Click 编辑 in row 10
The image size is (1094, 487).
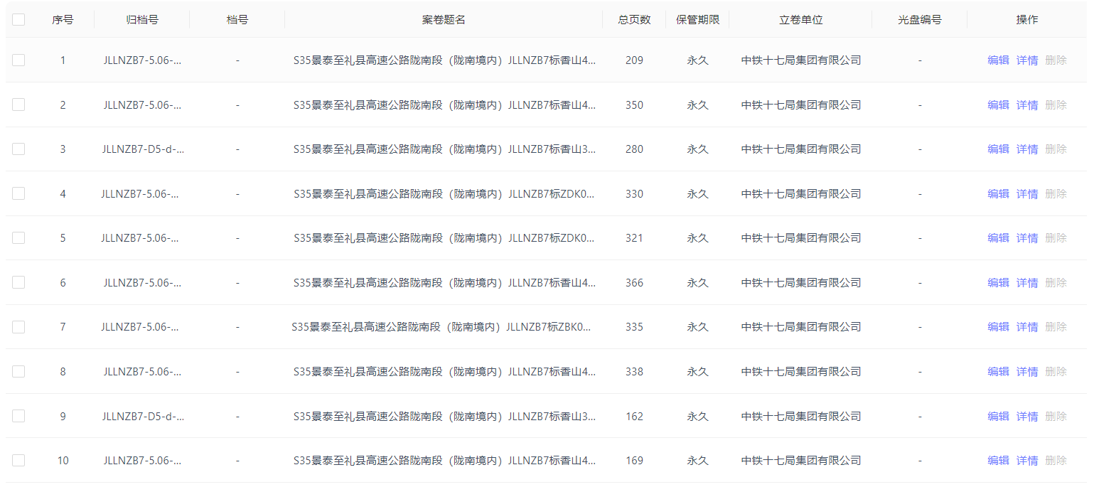pyautogui.click(x=998, y=461)
